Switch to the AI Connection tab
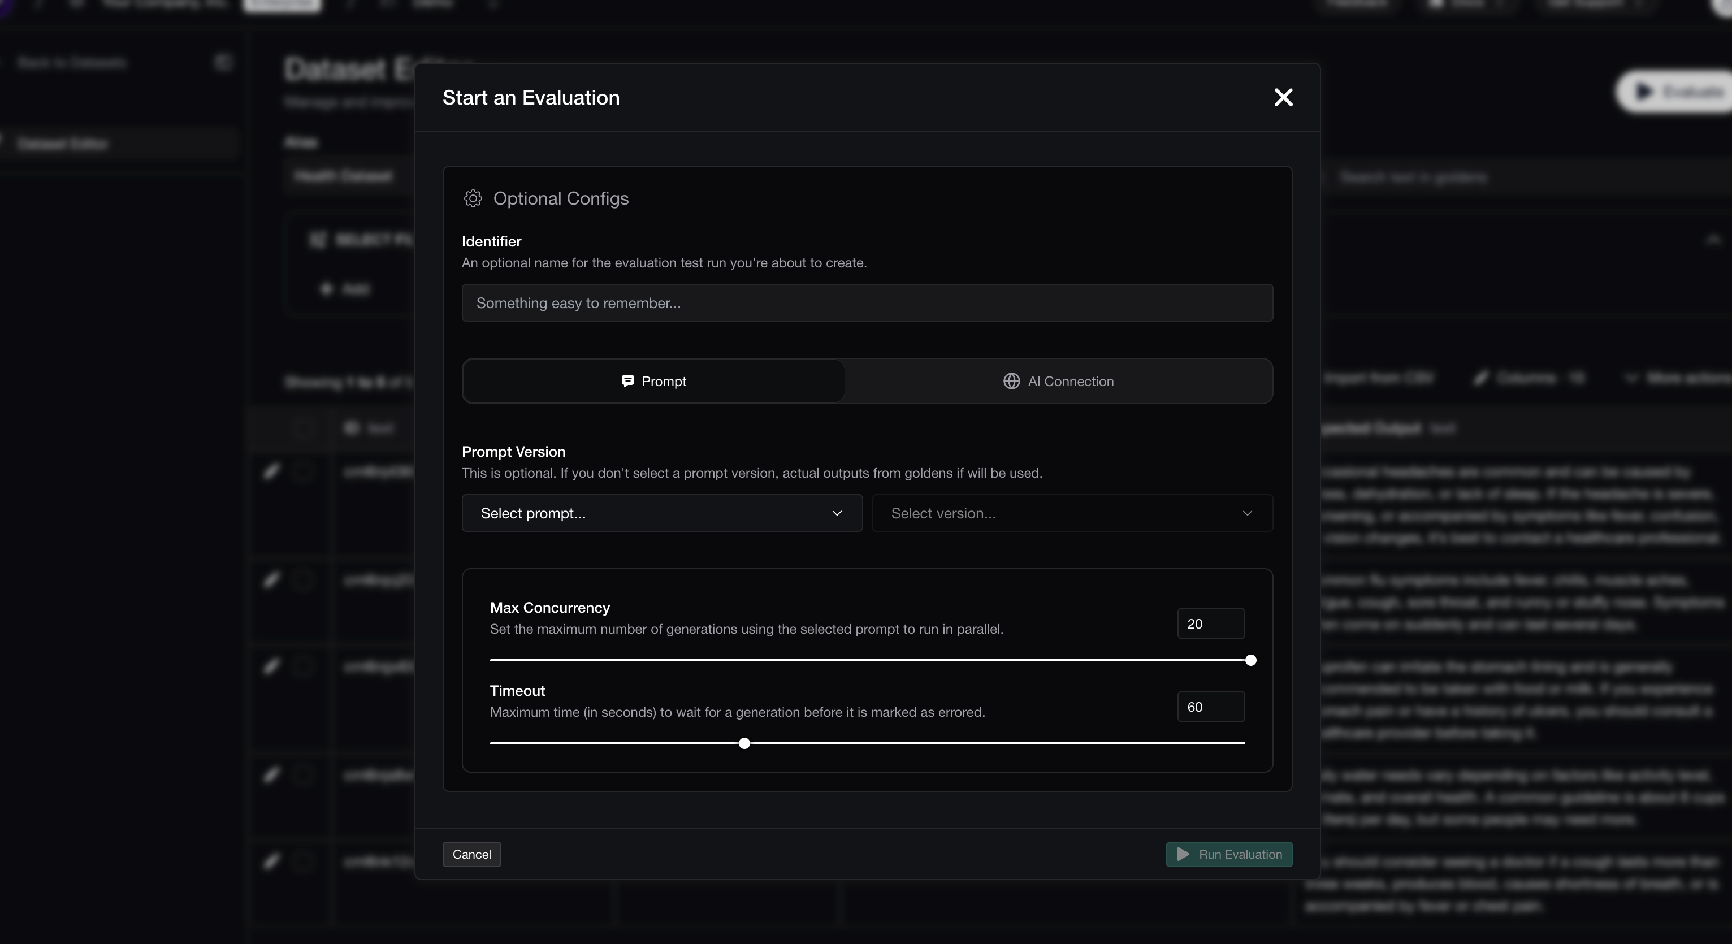 (x=1058, y=381)
